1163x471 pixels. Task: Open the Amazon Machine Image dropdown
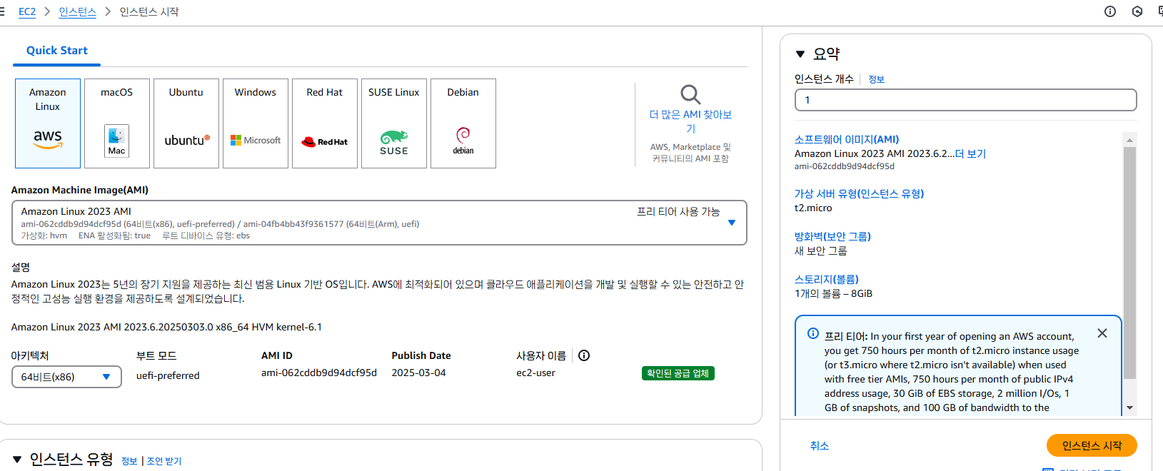coord(379,223)
